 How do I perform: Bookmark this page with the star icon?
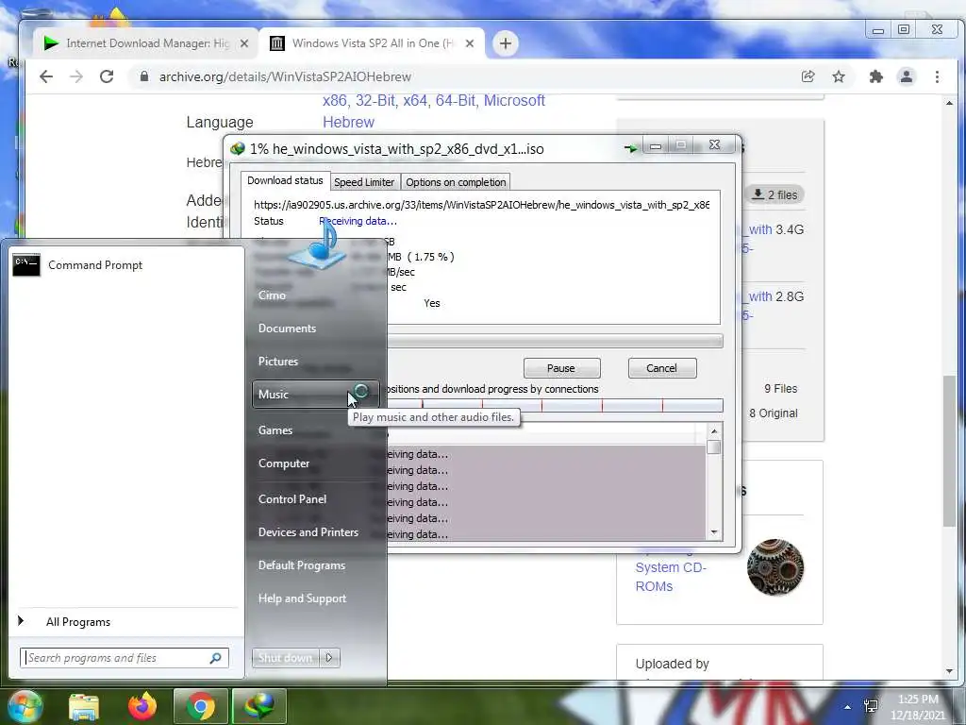coord(839,76)
